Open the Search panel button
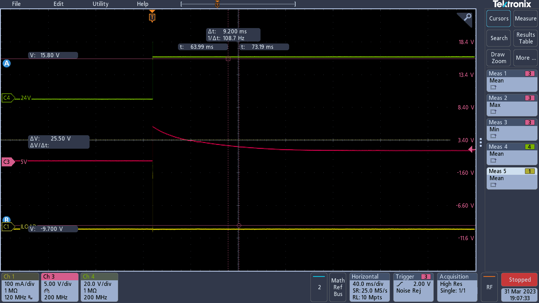Image resolution: width=539 pixels, height=303 pixels. 499,38
